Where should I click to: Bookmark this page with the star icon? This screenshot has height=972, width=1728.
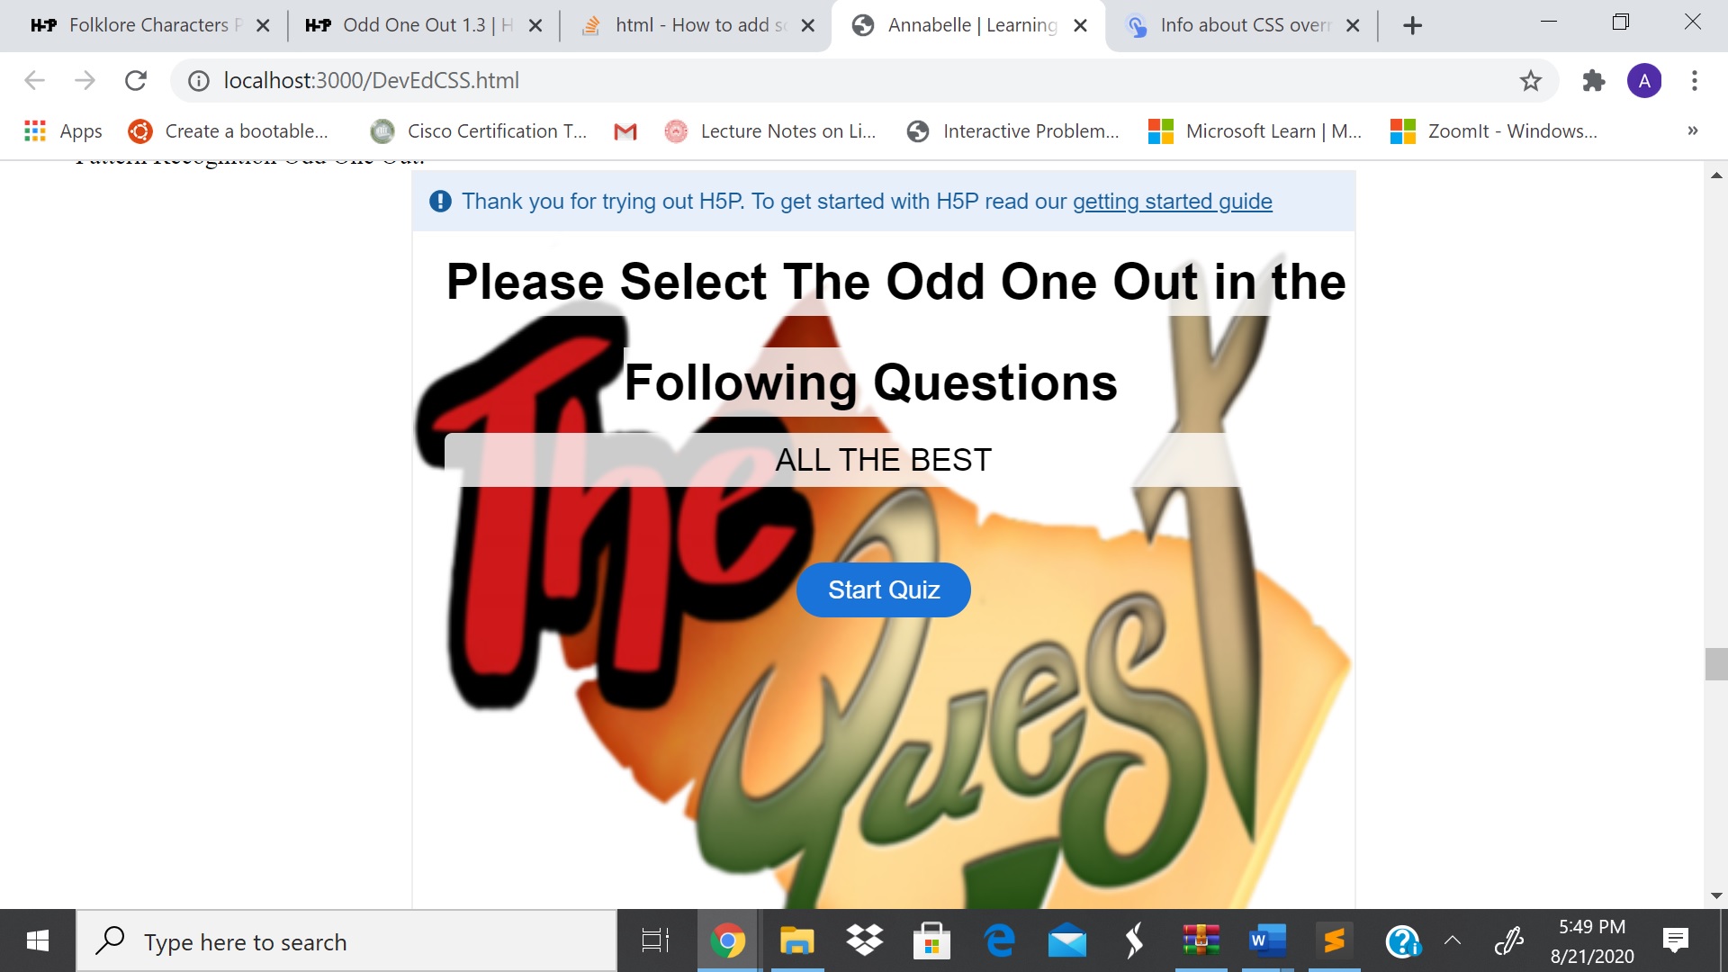coord(1530,81)
